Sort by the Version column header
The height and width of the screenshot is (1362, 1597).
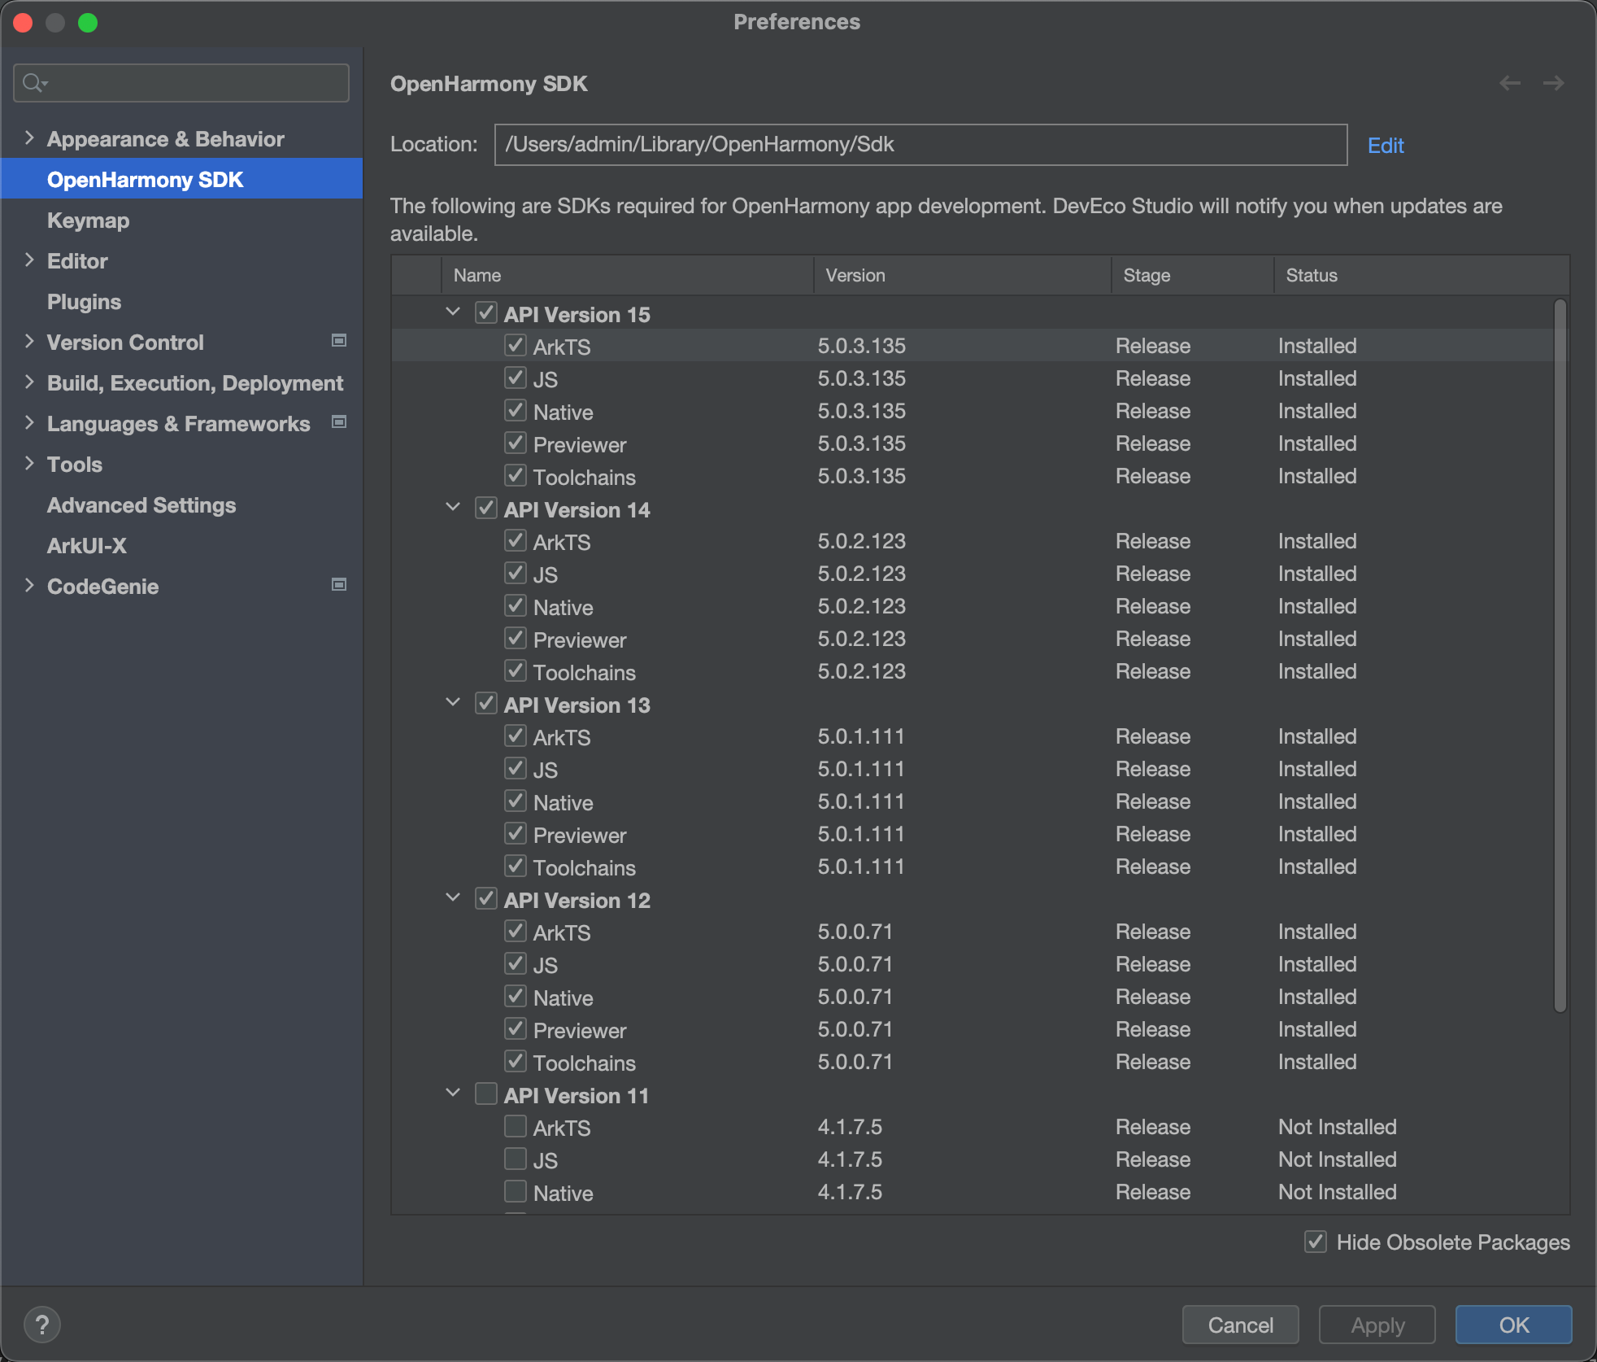point(963,275)
